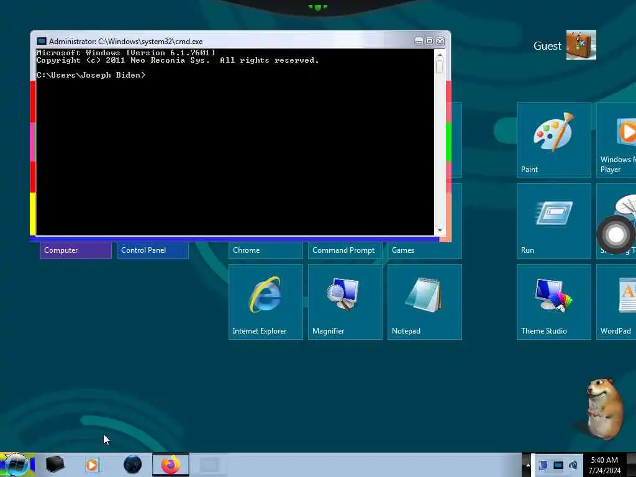Click the 'C:\Users\Joseph Biden>' prompt line
Viewport: 636px width, 477px height.
[91, 75]
